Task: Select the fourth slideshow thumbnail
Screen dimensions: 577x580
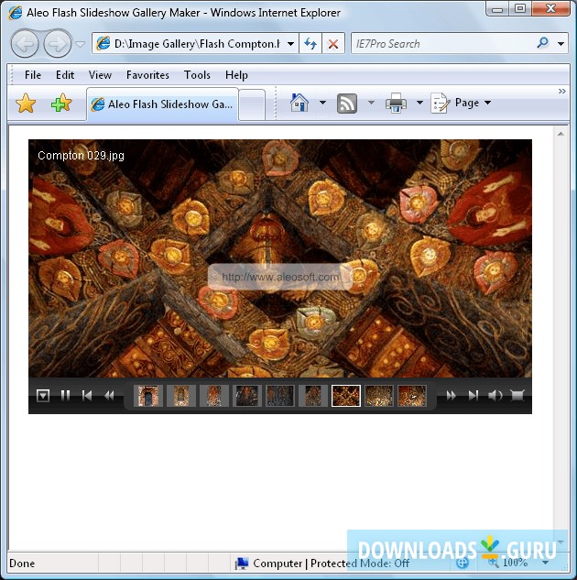Action: pyautogui.click(x=247, y=396)
